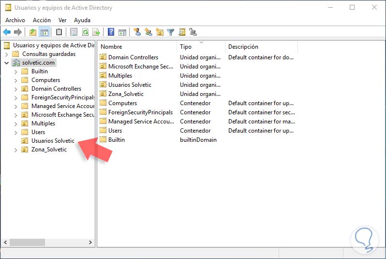Viewport: 386px width, 259px height.
Task: Open filter options funnel icon
Action: [x=170, y=32]
